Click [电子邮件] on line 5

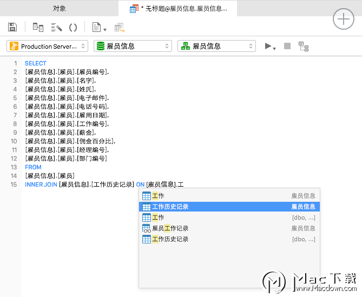coord(93,98)
